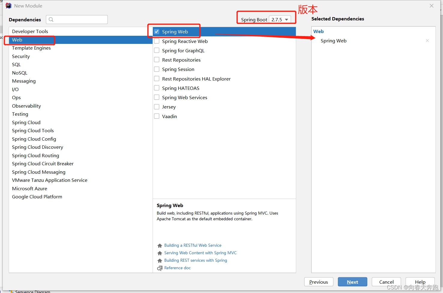Uncheck the Spring Web checkbox
The image size is (443, 293).
157,32
